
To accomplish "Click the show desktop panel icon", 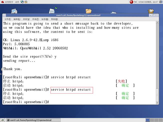I will [x=3, y=120].
